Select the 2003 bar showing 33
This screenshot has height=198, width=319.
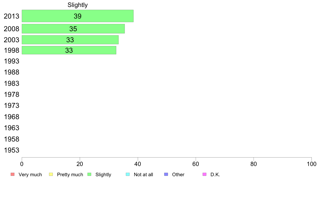[70, 40]
